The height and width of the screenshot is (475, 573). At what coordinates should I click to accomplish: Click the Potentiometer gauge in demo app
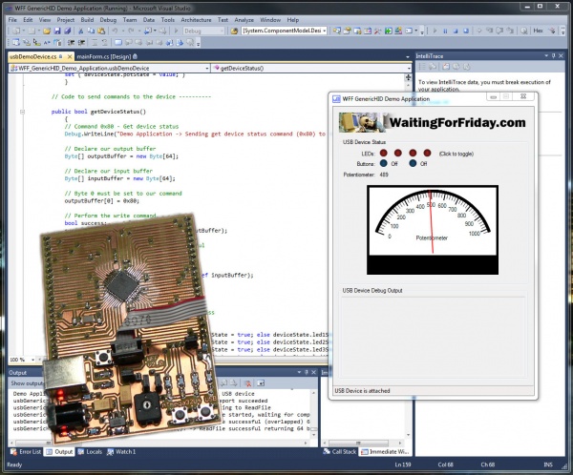pyautogui.click(x=433, y=230)
